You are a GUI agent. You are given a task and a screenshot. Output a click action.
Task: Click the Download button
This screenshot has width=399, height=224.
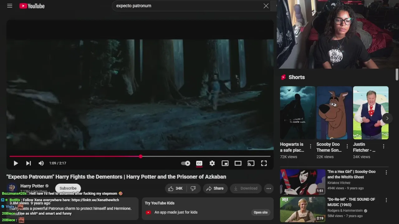click(x=246, y=188)
